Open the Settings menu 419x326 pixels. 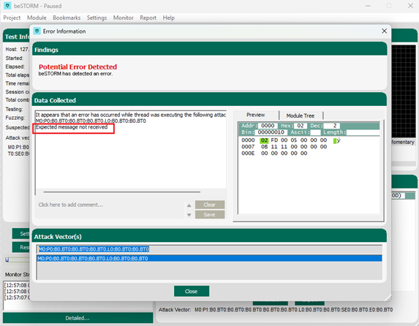[x=97, y=18]
